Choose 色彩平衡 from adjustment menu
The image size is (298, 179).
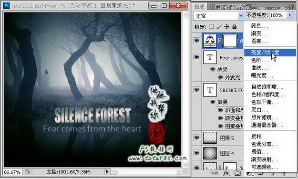[x=270, y=102]
